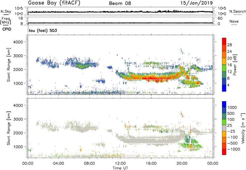Select 'tau (fast) 503' text
246x170 pixels.
(43, 30)
